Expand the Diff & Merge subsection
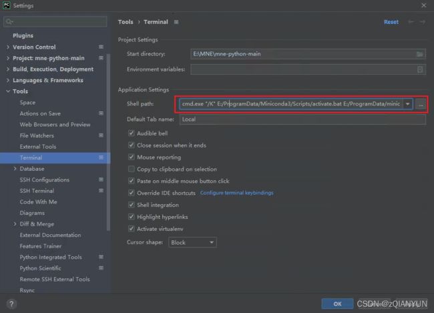Screen dimensions: 434x313 click(15, 224)
